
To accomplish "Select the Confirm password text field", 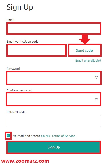I will tap(54, 99).
